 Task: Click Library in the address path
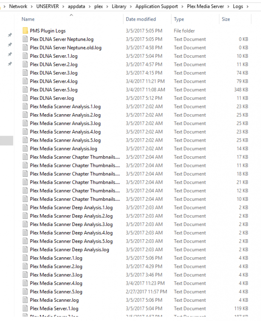pos(119,6)
